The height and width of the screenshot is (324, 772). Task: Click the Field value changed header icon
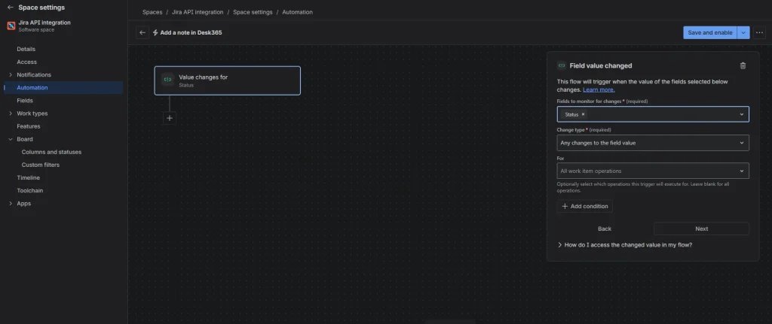point(562,66)
